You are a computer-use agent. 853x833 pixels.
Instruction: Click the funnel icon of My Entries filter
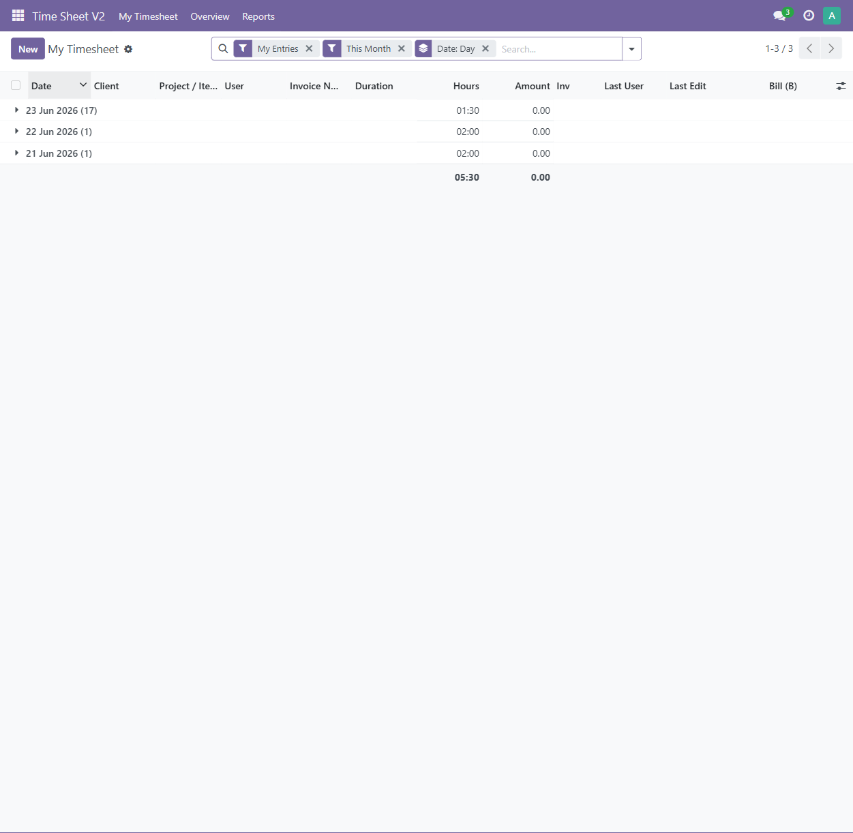243,48
